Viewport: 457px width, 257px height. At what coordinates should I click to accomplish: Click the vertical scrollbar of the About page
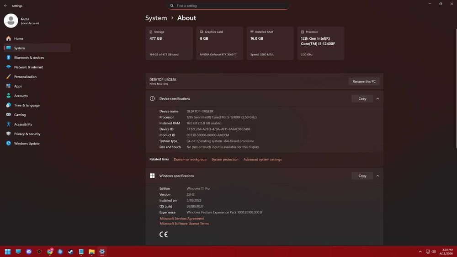pyautogui.click(x=456, y=87)
